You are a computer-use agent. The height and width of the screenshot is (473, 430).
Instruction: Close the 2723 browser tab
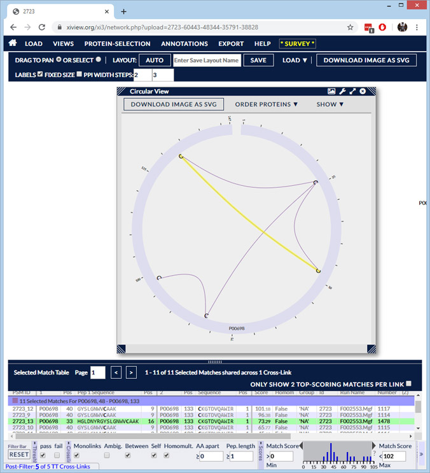click(x=107, y=11)
